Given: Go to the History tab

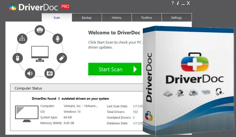Looking at the screenshot, I should pos(117,18).
